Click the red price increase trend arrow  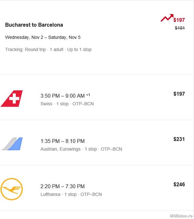(x=167, y=18)
